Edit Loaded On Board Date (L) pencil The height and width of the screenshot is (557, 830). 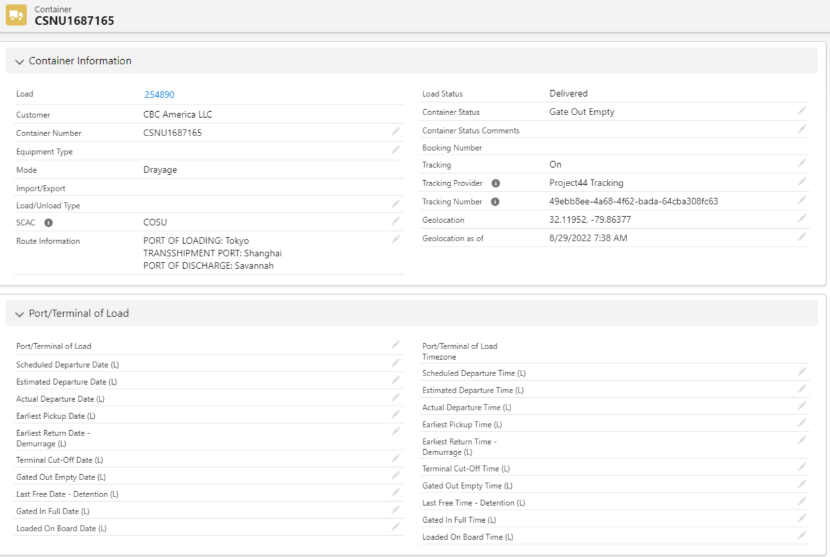pos(395,527)
